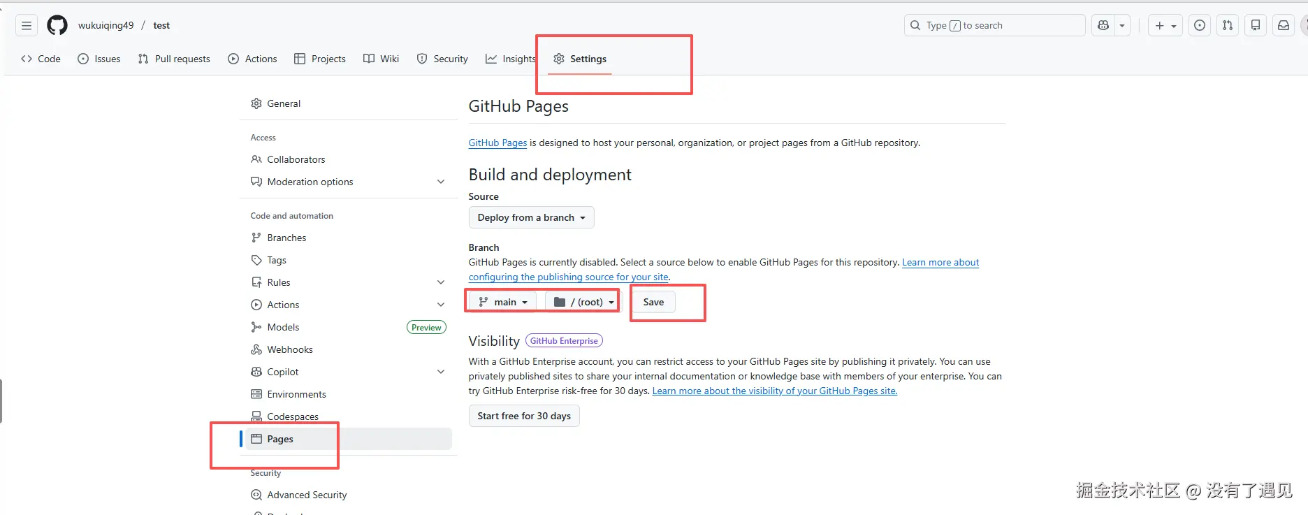Open the main branch selector
This screenshot has width=1308, height=515.
tap(503, 302)
